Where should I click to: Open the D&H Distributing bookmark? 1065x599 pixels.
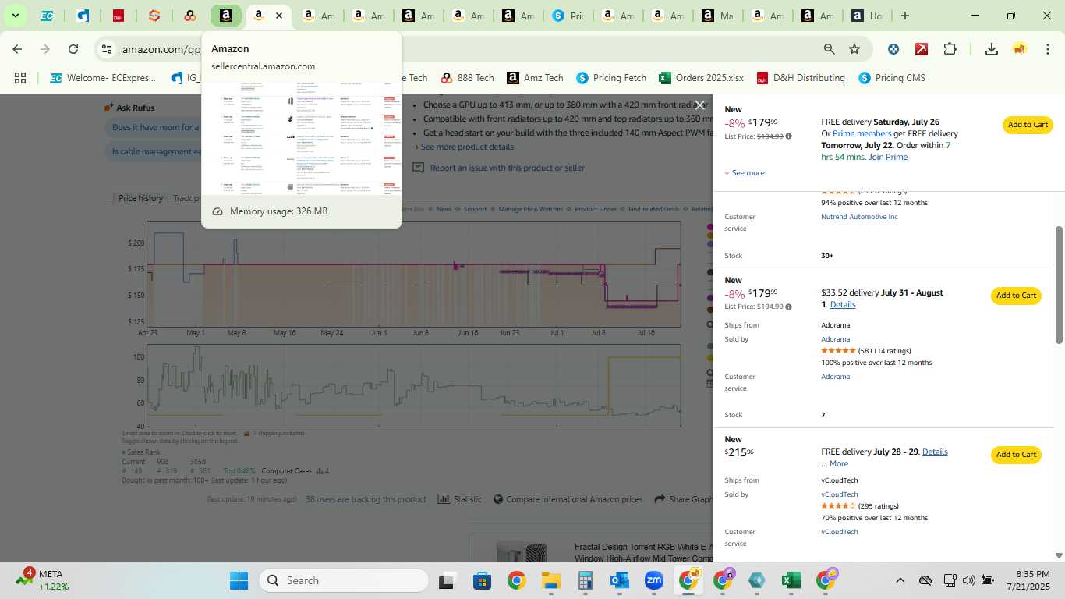click(800, 78)
